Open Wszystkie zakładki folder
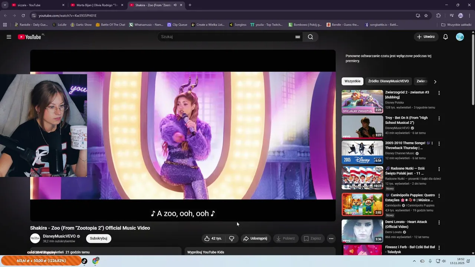This screenshot has width=475, height=267. click(x=456, y=25)
